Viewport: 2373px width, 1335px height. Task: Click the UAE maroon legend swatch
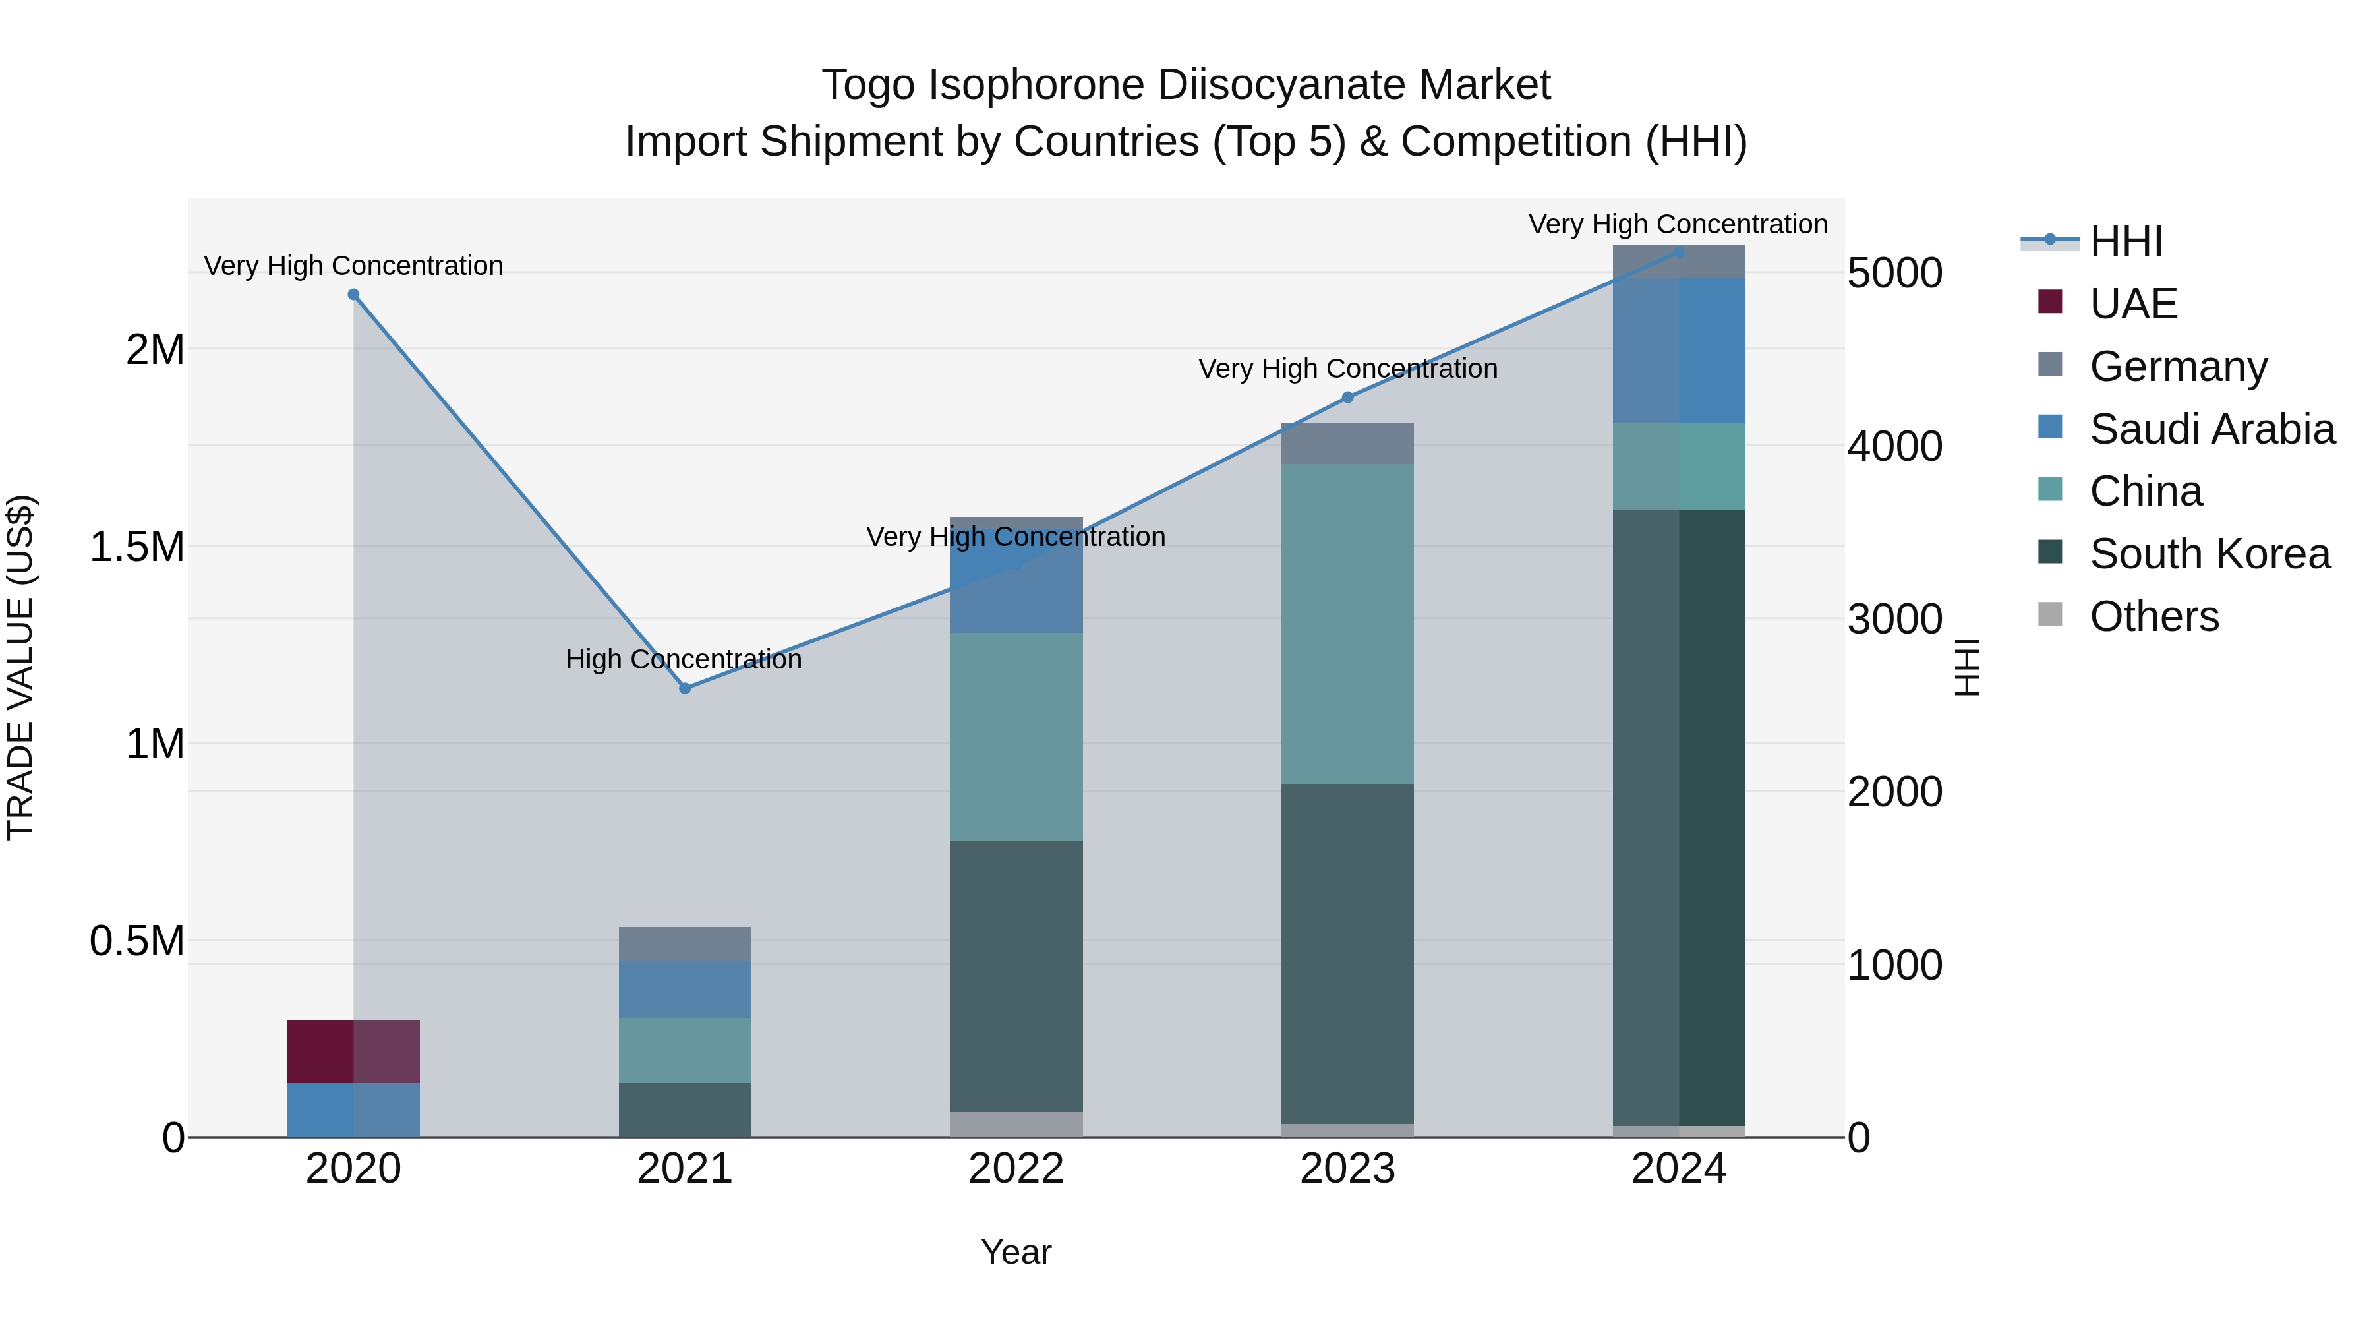pos(2051,301)
